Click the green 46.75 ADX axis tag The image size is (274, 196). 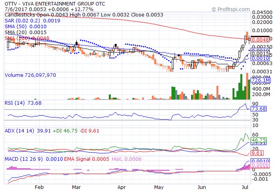(259, 140)
